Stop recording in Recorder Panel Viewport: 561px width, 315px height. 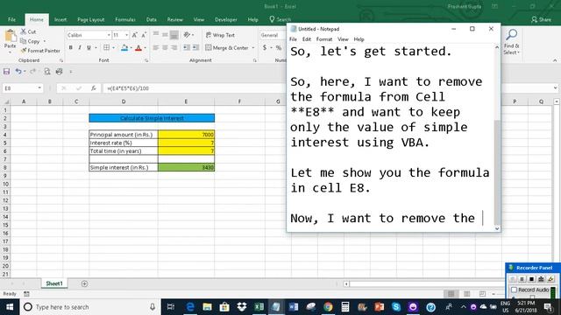[531, 278]
